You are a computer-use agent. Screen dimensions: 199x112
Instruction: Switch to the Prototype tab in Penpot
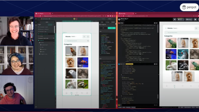[107, 22]
